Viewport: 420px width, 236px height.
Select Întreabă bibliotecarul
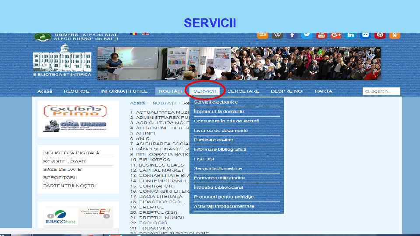click(x=218, y=187)
